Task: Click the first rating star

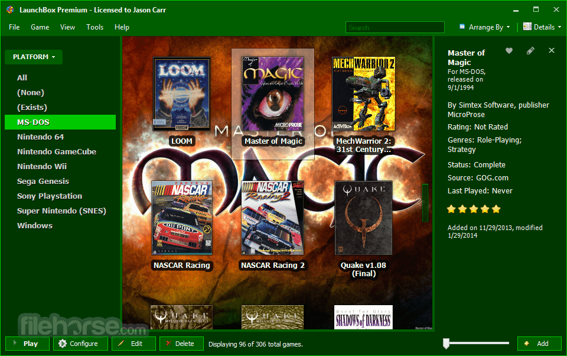Action: pyautogui.click(x=451, y=209)
